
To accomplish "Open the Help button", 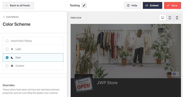I will click(x=133, y=5).
